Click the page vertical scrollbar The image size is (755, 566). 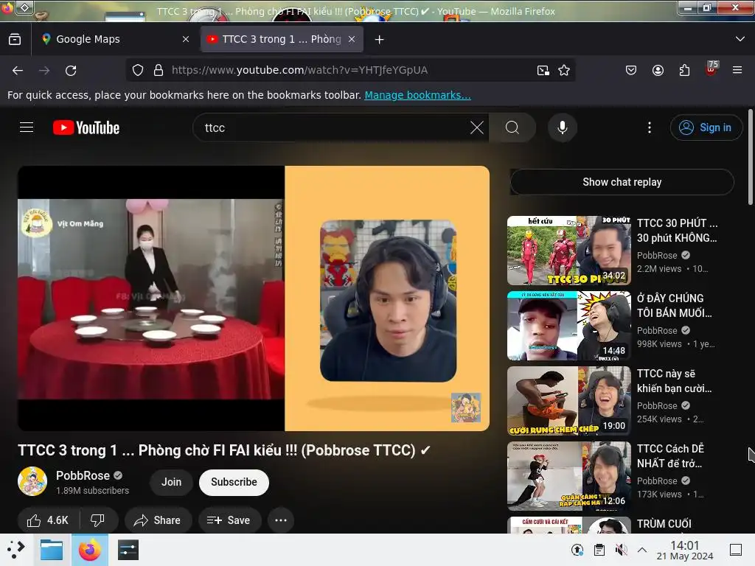(x=751, y=157)
